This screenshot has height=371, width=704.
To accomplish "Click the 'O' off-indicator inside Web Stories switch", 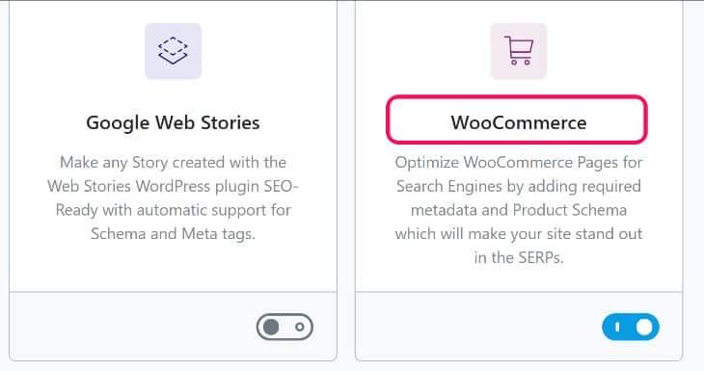I will (x=300, y=327).
